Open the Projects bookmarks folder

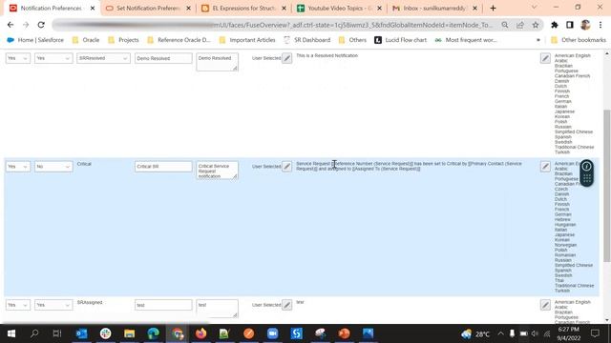pyautogui.click(x=123, y=40)
